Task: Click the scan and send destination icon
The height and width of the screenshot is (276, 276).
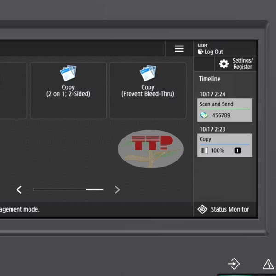Action: pyautogui.click(x=204, y=115)
